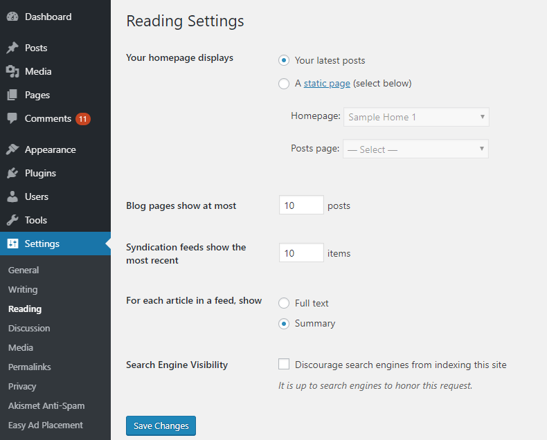Select 'Your latest posts' radio button
Viewport: 547px width, 440px height.
coord(284,60)
